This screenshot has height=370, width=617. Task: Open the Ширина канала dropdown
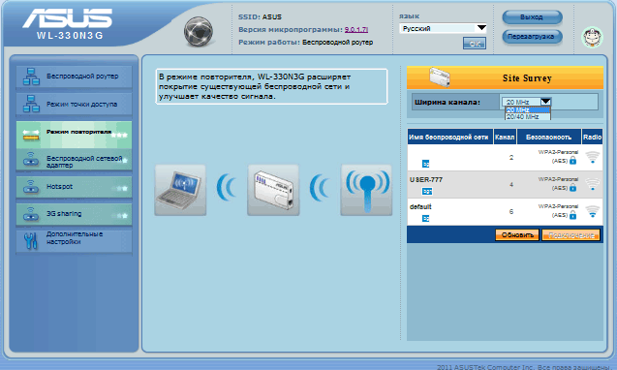(x=527, y=102)
